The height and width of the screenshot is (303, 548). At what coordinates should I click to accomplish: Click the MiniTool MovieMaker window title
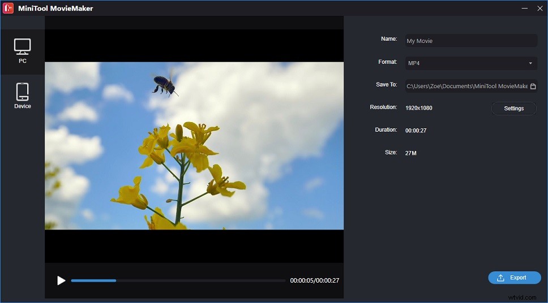(55, 8)
